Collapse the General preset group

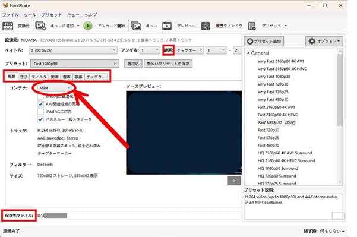click(x=248, y=53)
